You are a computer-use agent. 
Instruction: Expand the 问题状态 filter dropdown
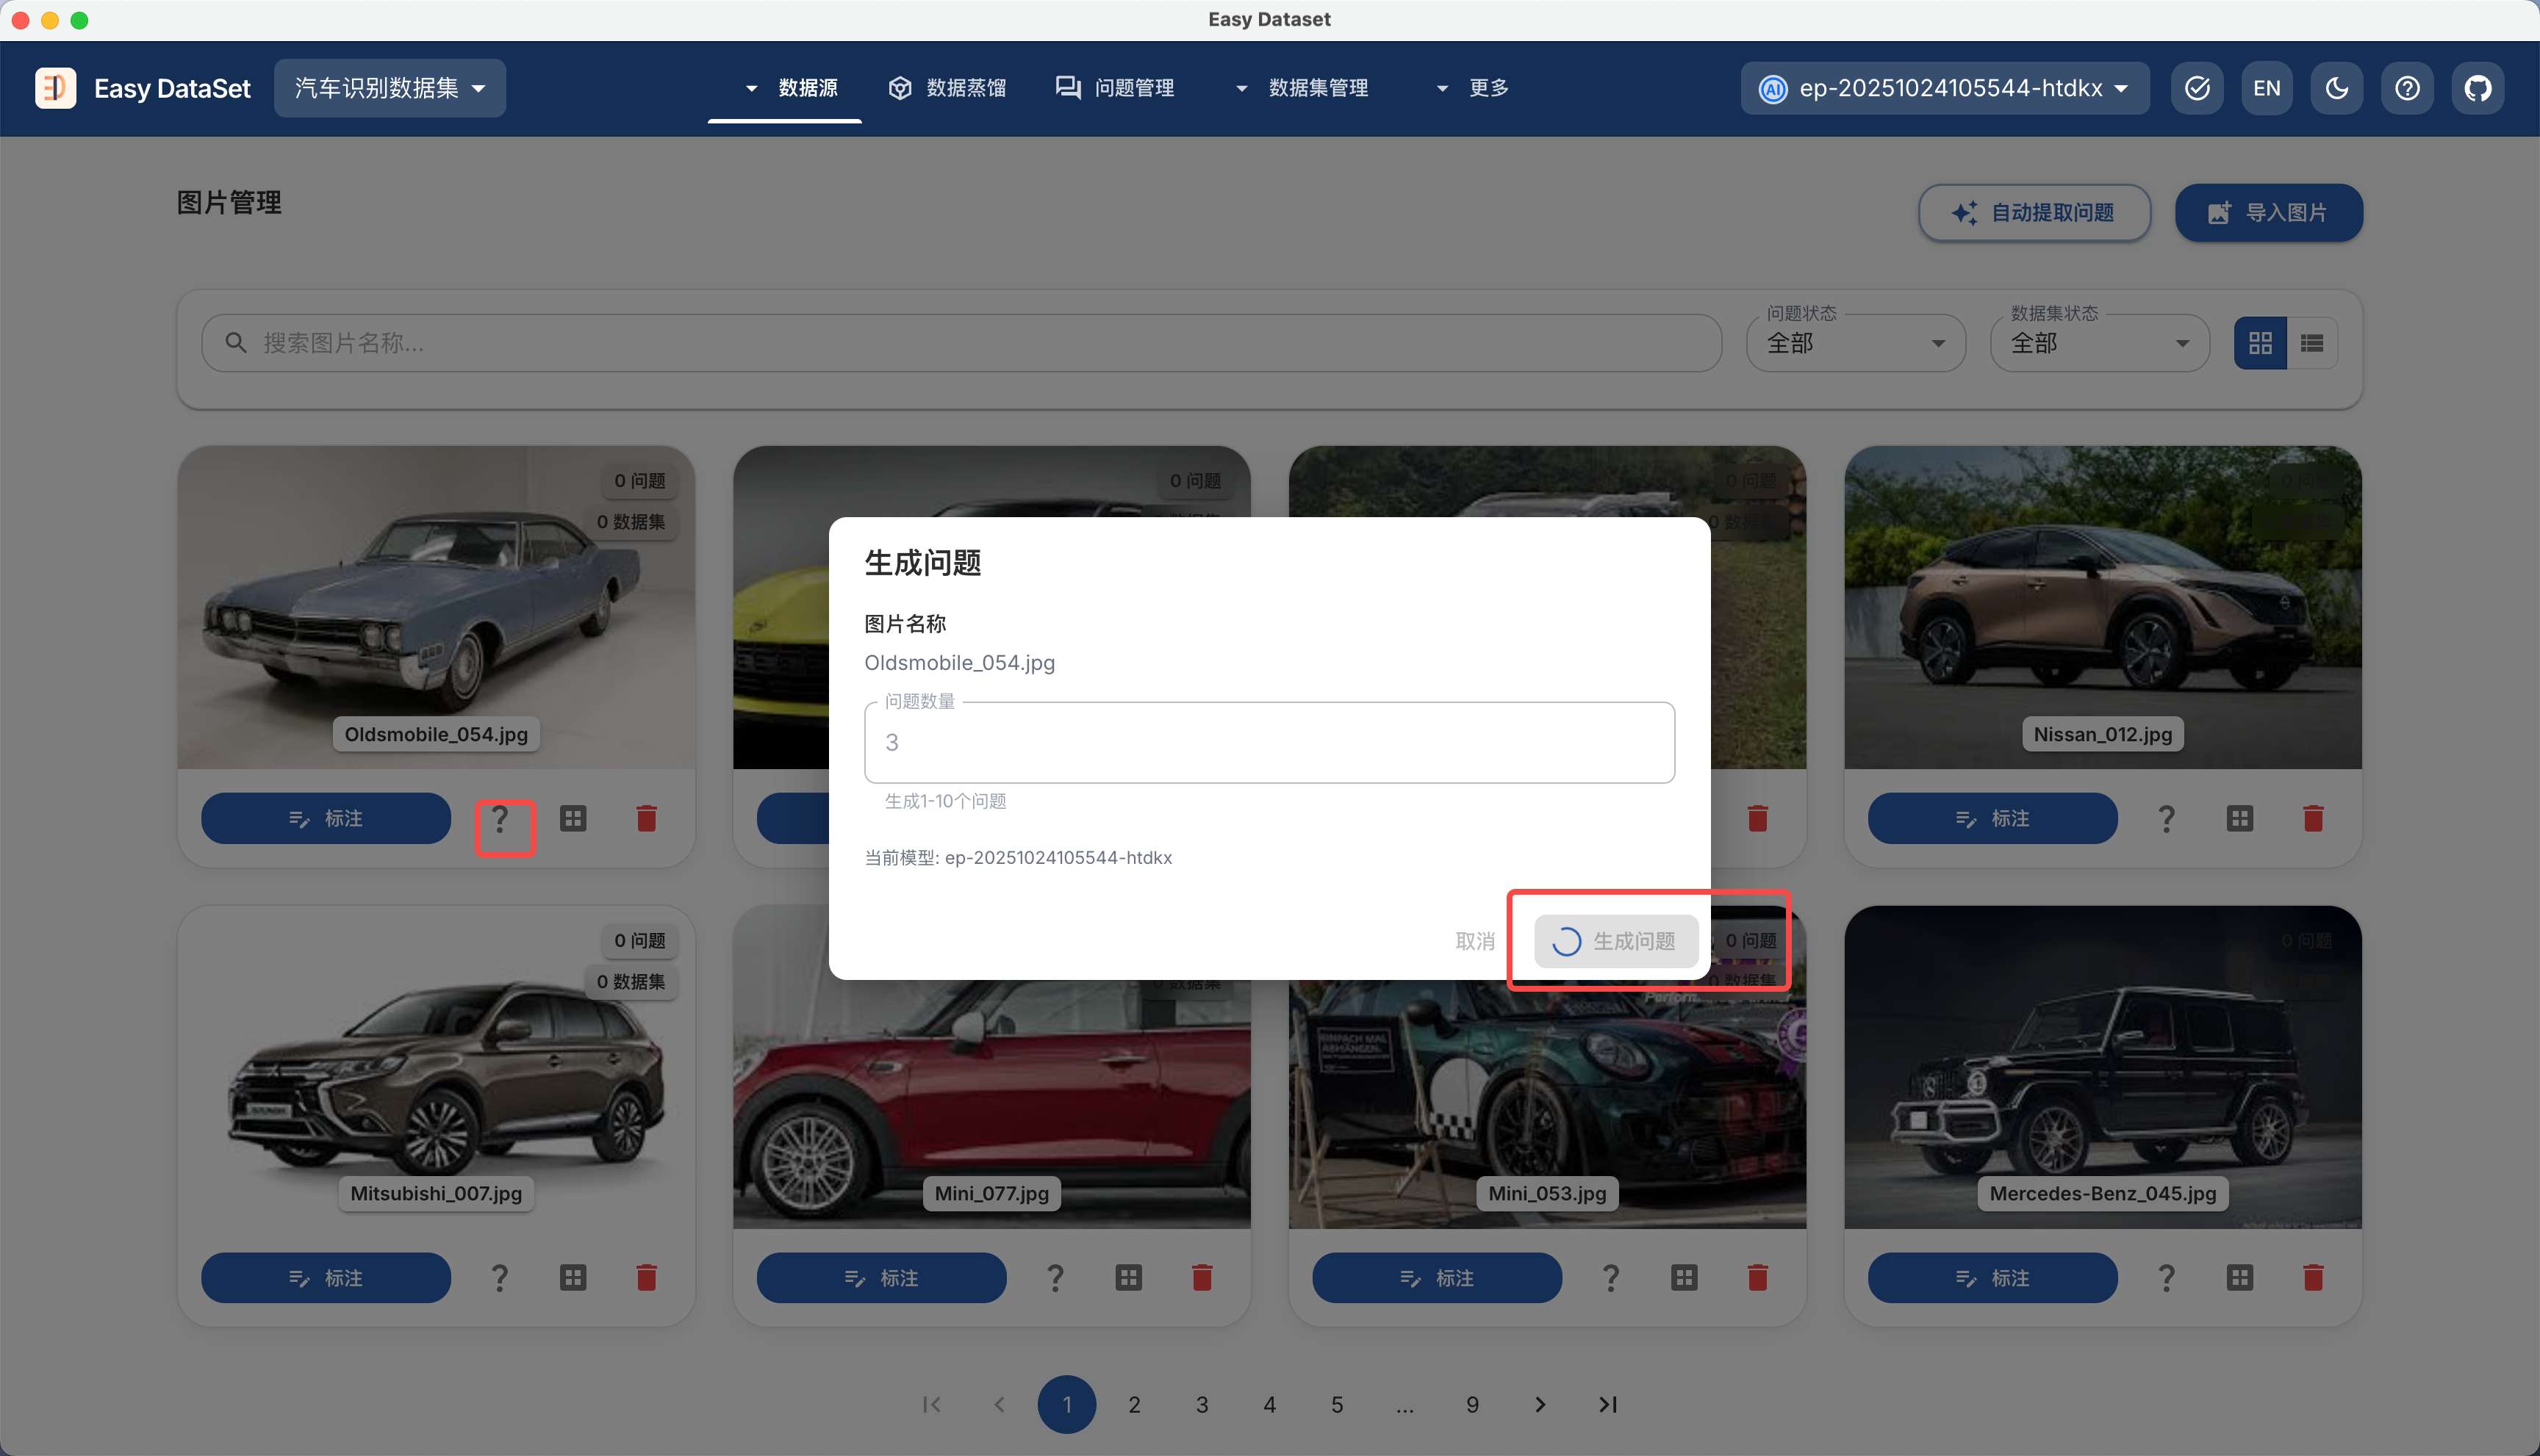[1855, 343]
